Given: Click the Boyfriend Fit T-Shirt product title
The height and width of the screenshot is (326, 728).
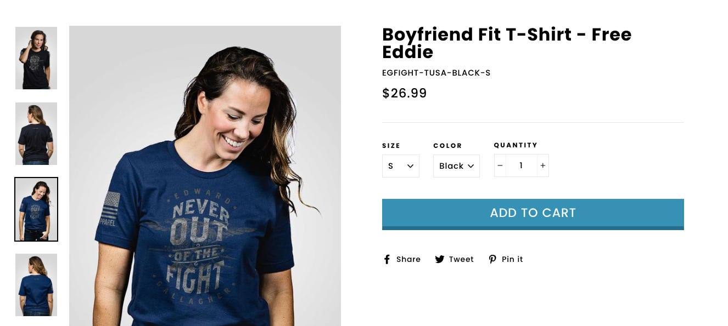Looking at the screenshot, I should 507,43.
